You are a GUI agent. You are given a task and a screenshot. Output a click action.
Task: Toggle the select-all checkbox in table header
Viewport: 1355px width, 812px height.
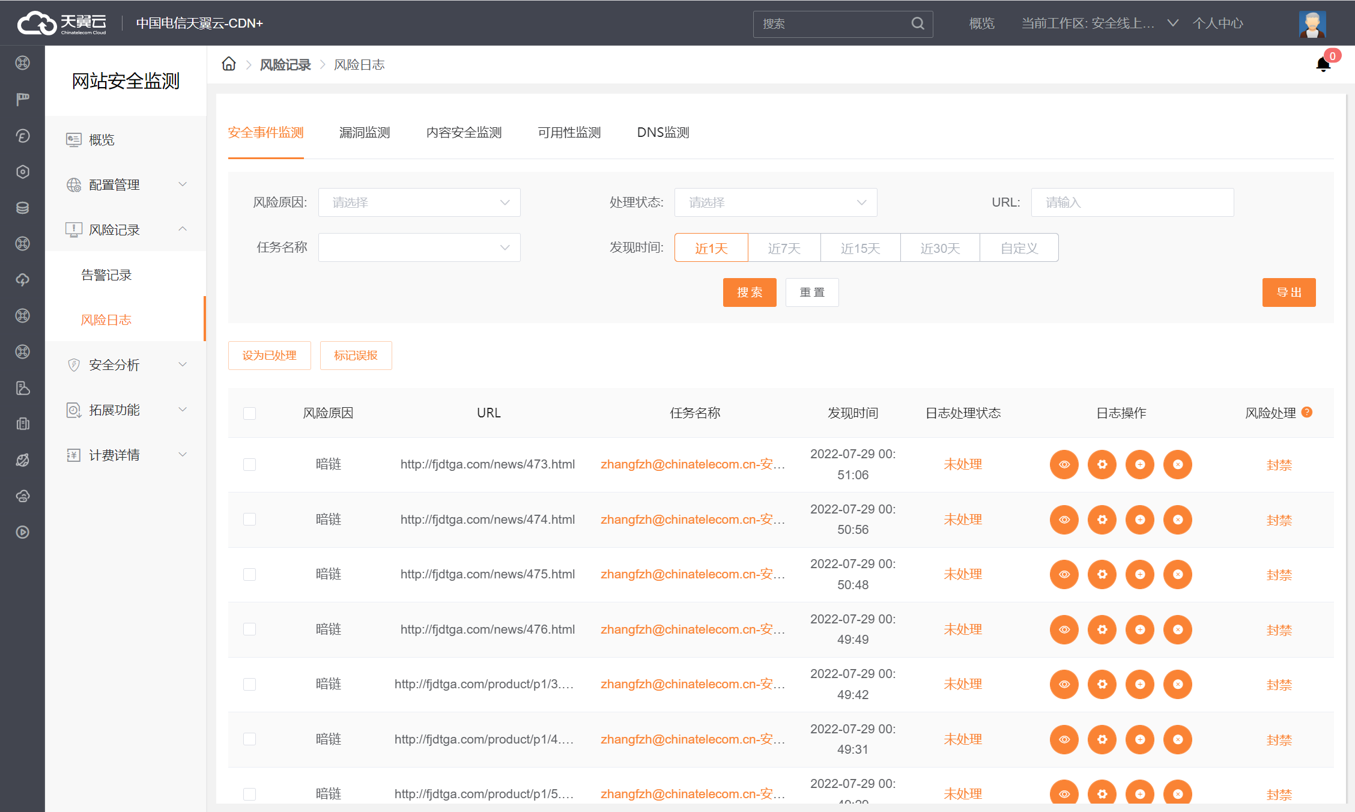tap(250, 413)
